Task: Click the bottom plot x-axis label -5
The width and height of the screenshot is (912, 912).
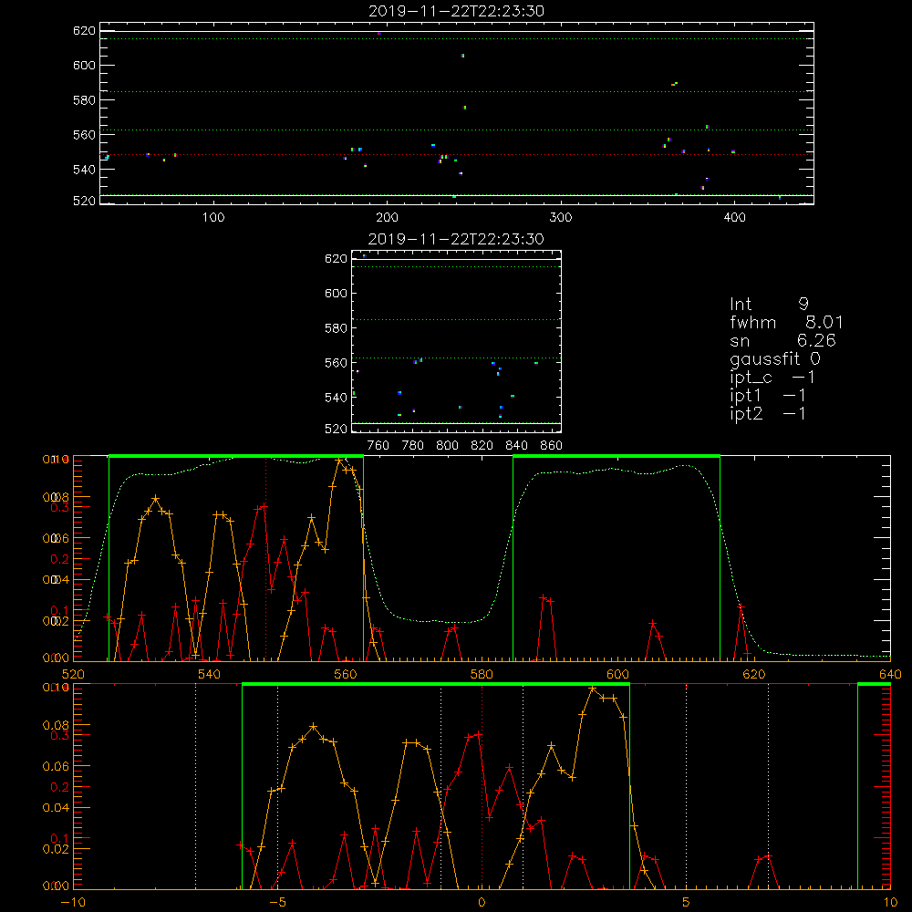Action: [277, 902]
